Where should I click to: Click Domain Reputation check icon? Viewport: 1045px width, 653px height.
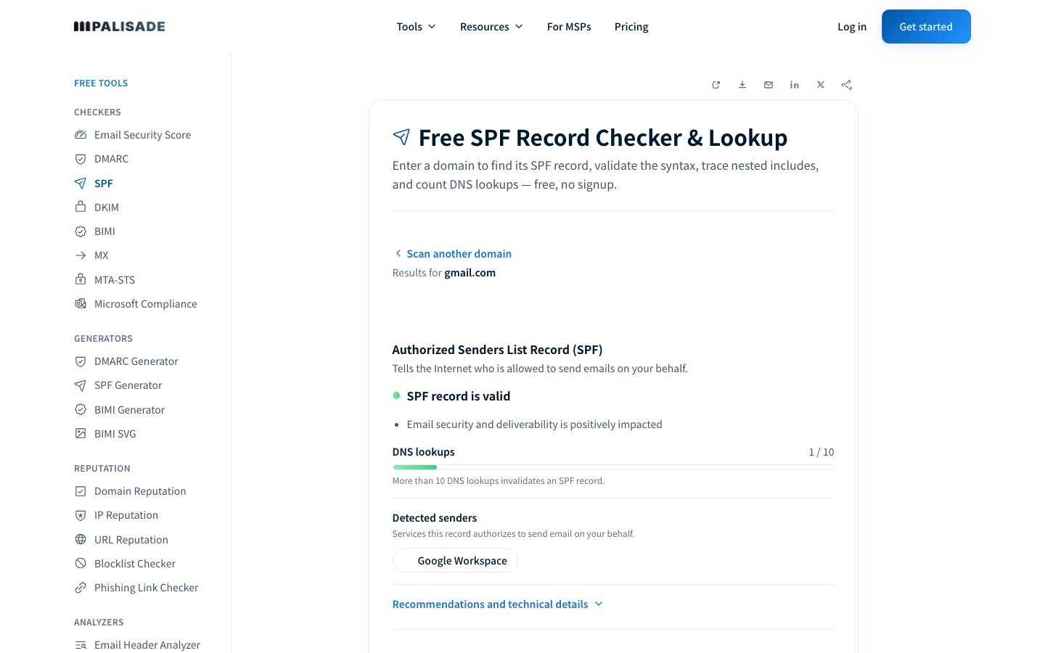tap(81, 491)
